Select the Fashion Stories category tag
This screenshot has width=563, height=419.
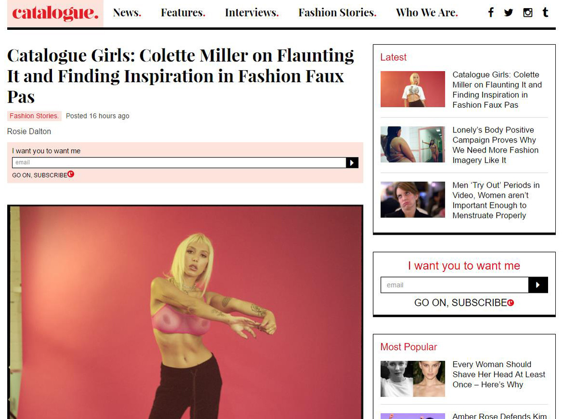click(x=34, y=116)
